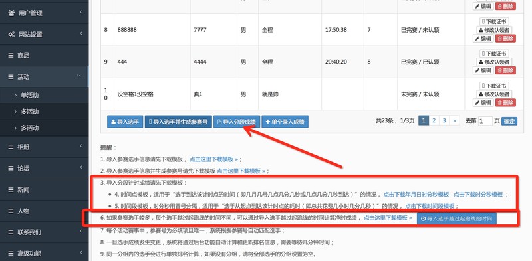The height and width of the screenshot is (261, 532).
Task: Expand the 相册 menu chevron
Action: 81,146
